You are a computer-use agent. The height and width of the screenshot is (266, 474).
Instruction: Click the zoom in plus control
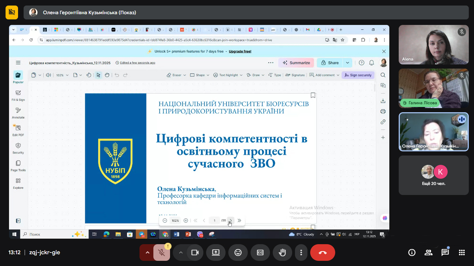[x=186, y=221]
